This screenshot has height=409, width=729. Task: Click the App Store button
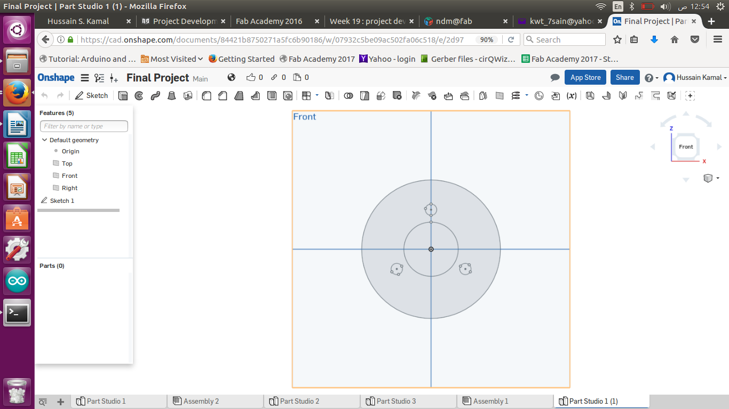pyautogui.click(x=585, y=78)
